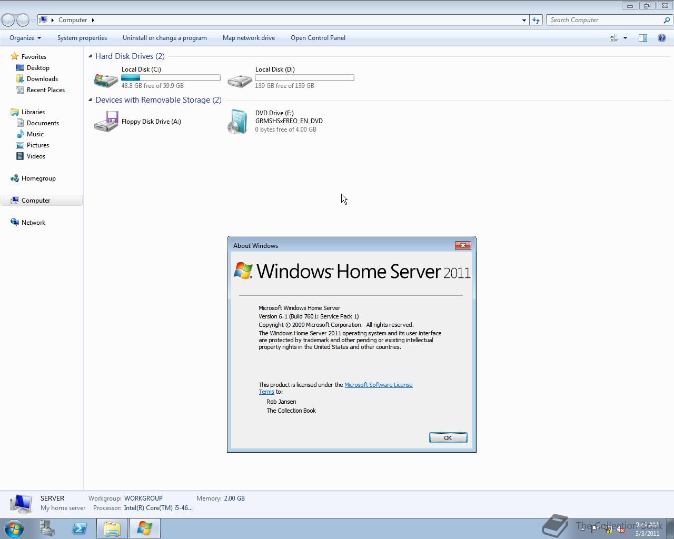Click the GRMSHSxFREO_EN_DVD label
The height and width of the screenshot is (539, 674).
pyautogui.click(x=289, y=121)
